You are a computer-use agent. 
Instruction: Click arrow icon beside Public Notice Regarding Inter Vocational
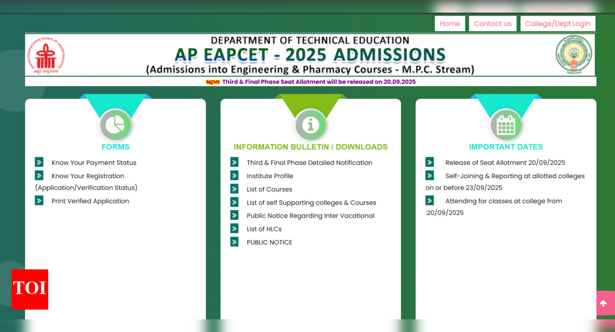point(234,215)
